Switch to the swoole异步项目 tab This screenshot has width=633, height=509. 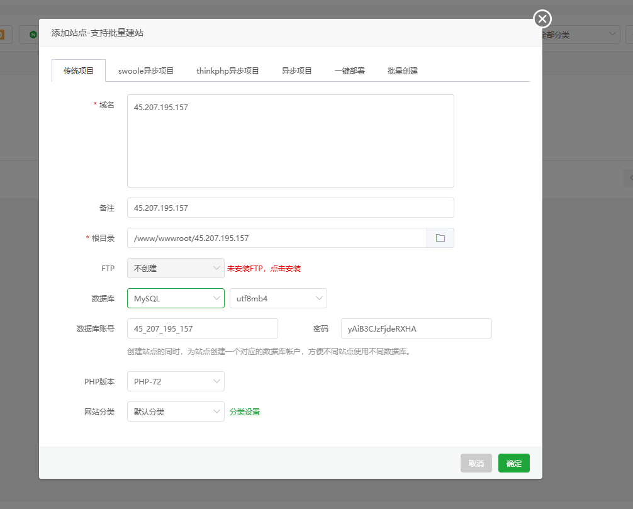point(146,71)
